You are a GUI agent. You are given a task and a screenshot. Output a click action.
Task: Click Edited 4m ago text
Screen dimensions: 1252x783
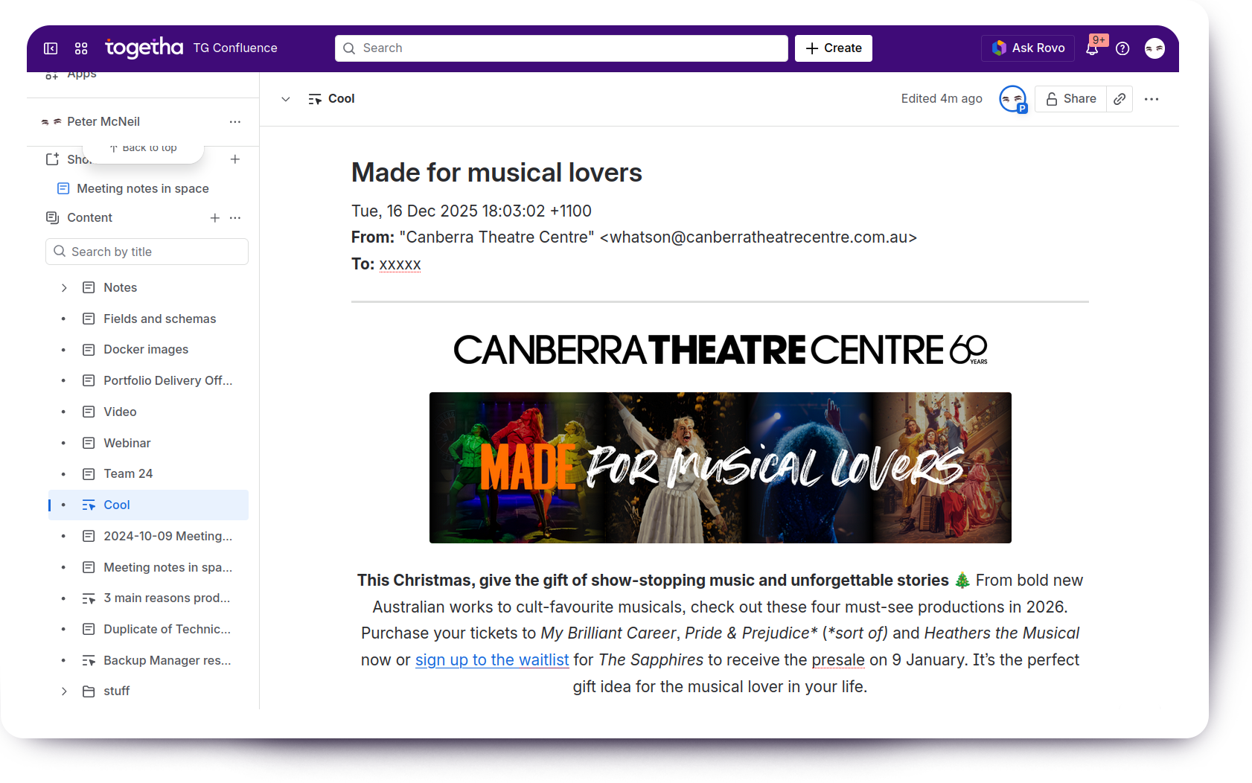tap(942, 98)
